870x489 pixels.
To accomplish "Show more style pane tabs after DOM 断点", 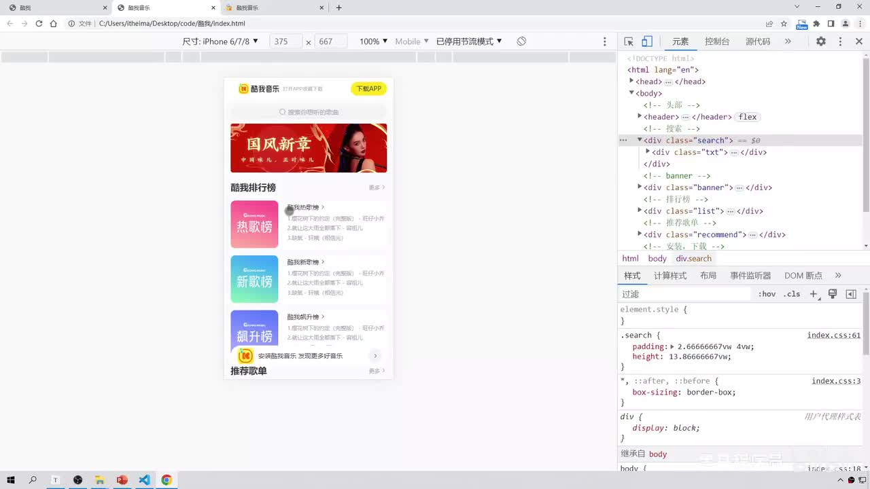I will click(x=838, y=276).
